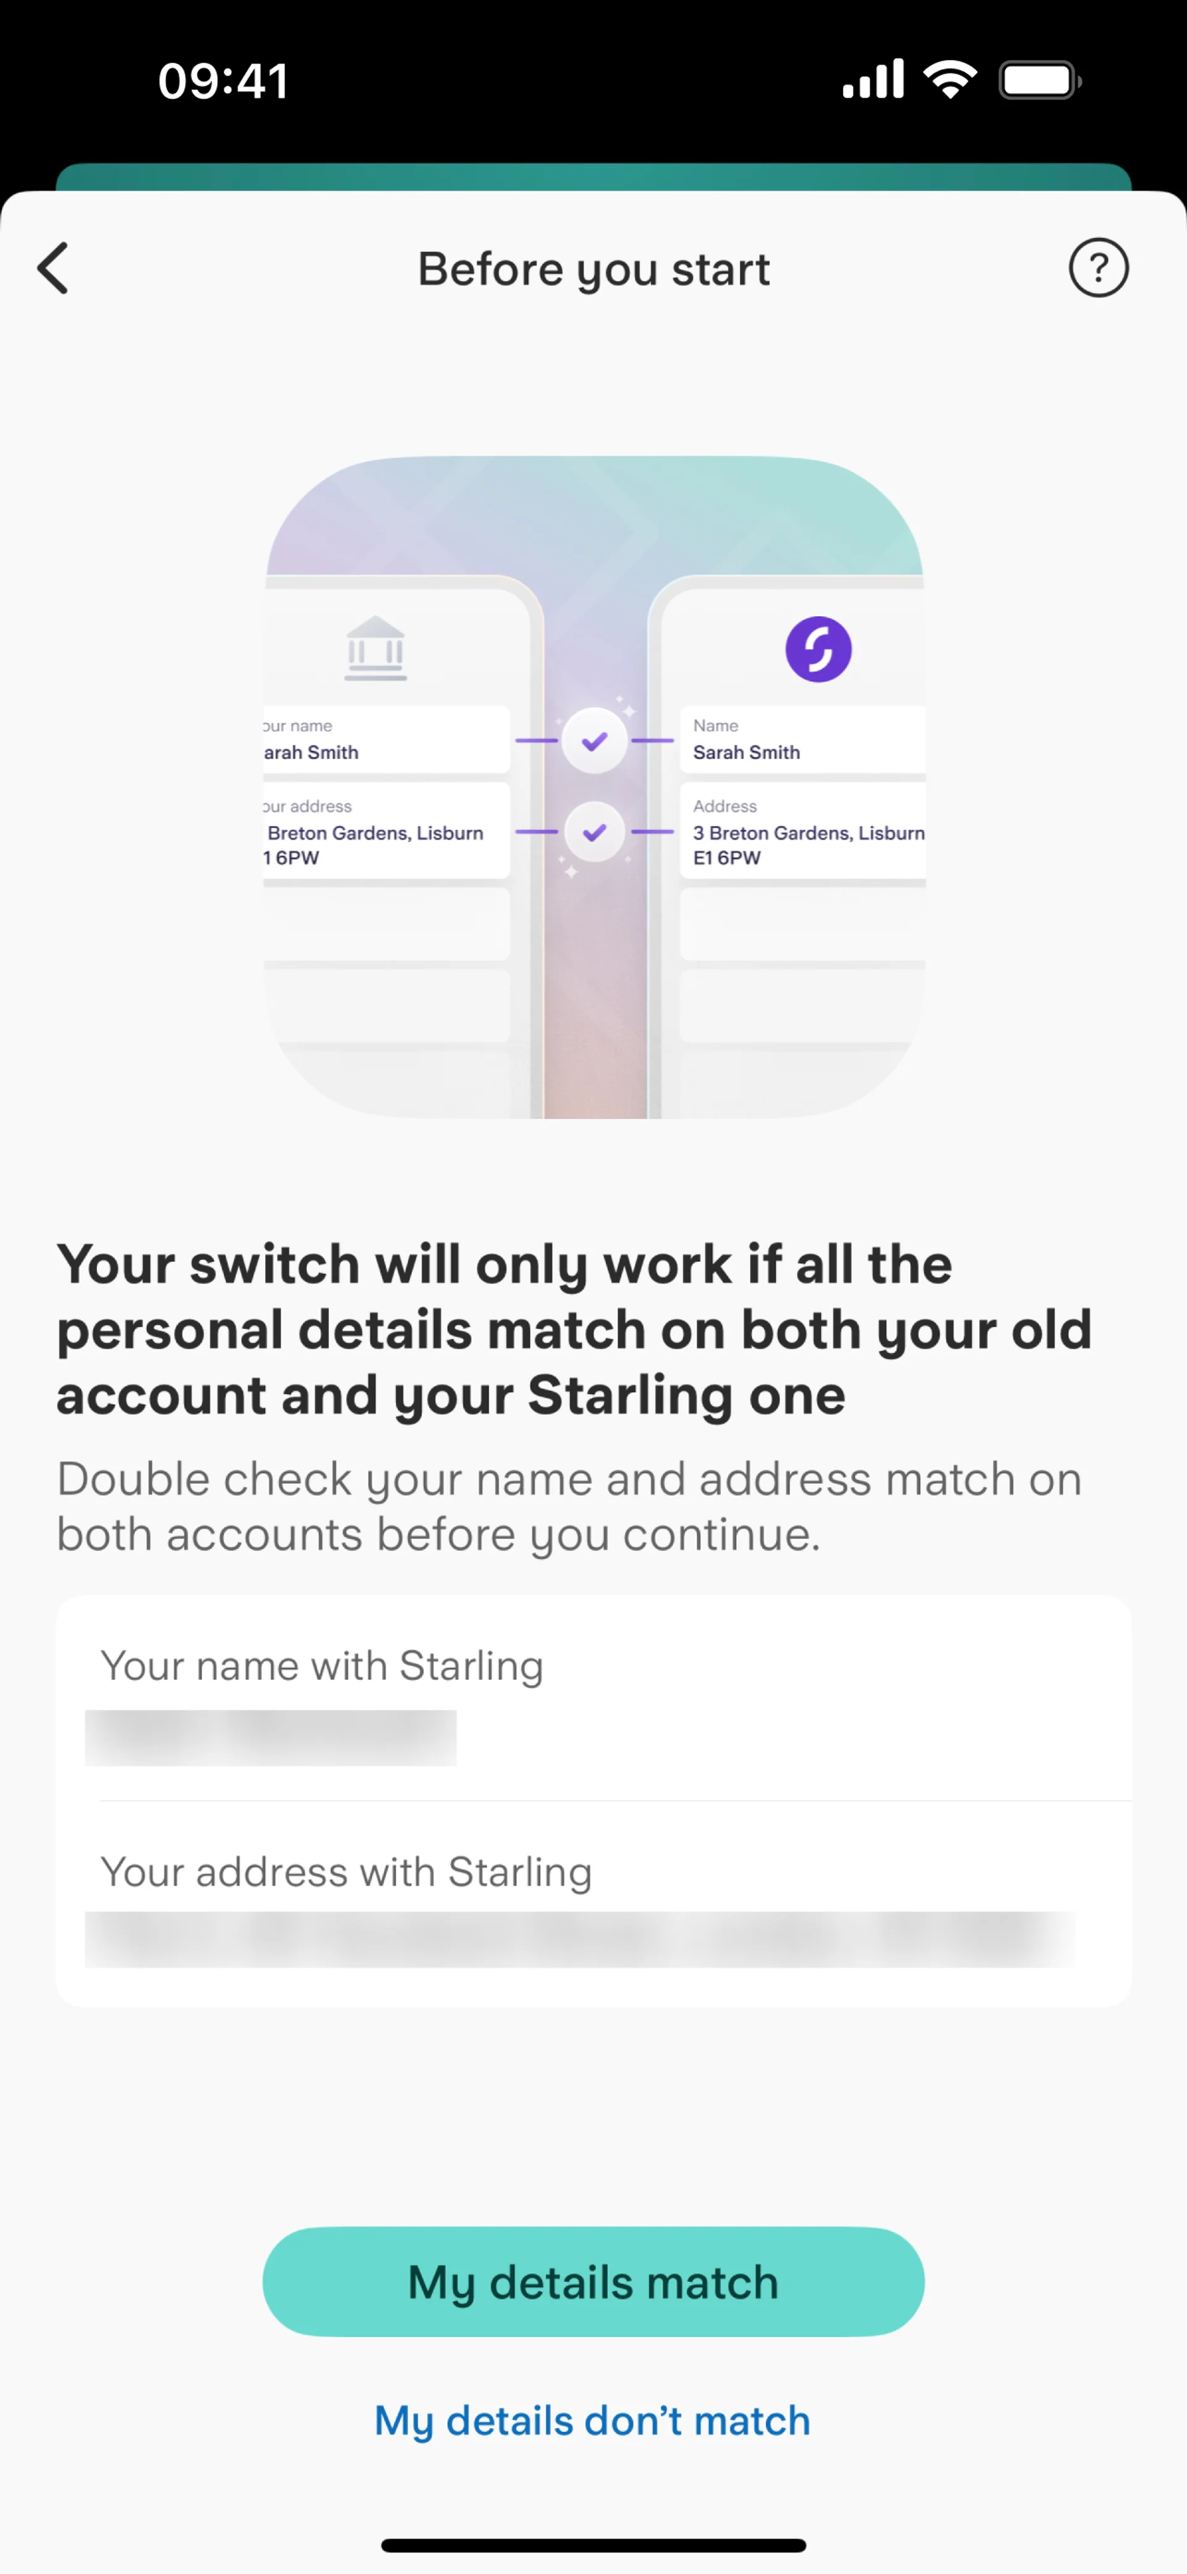Select the Your address with Starling label
The image size is (1187, 2574).
click(x=346, y=1871)
